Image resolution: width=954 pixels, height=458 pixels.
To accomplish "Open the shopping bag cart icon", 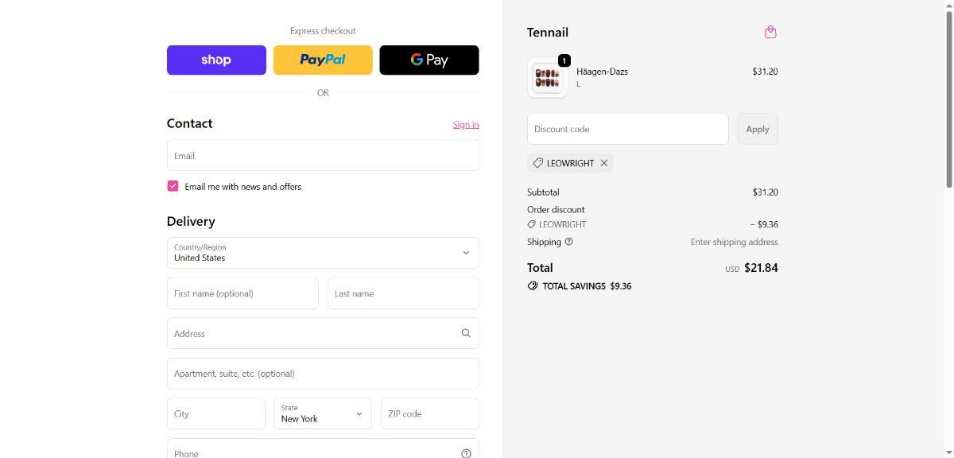I will click(x=770, y=32).
